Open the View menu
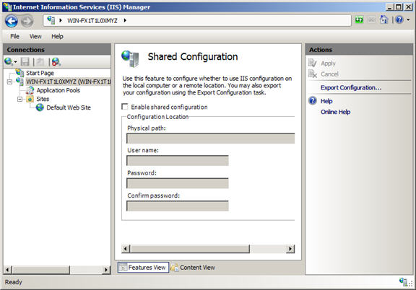 [35, 36]
